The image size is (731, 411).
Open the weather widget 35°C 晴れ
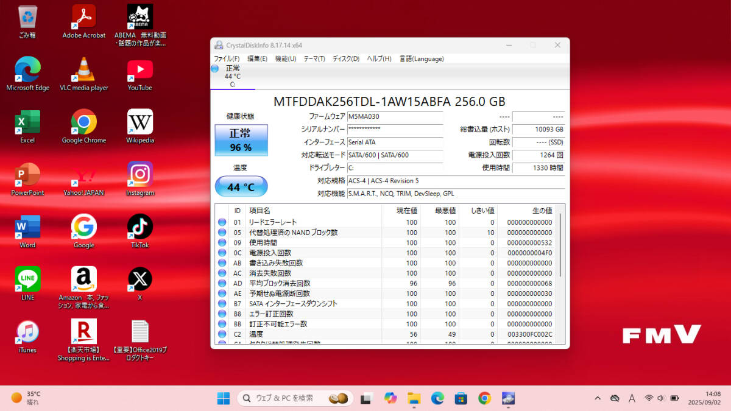(26, 398)
